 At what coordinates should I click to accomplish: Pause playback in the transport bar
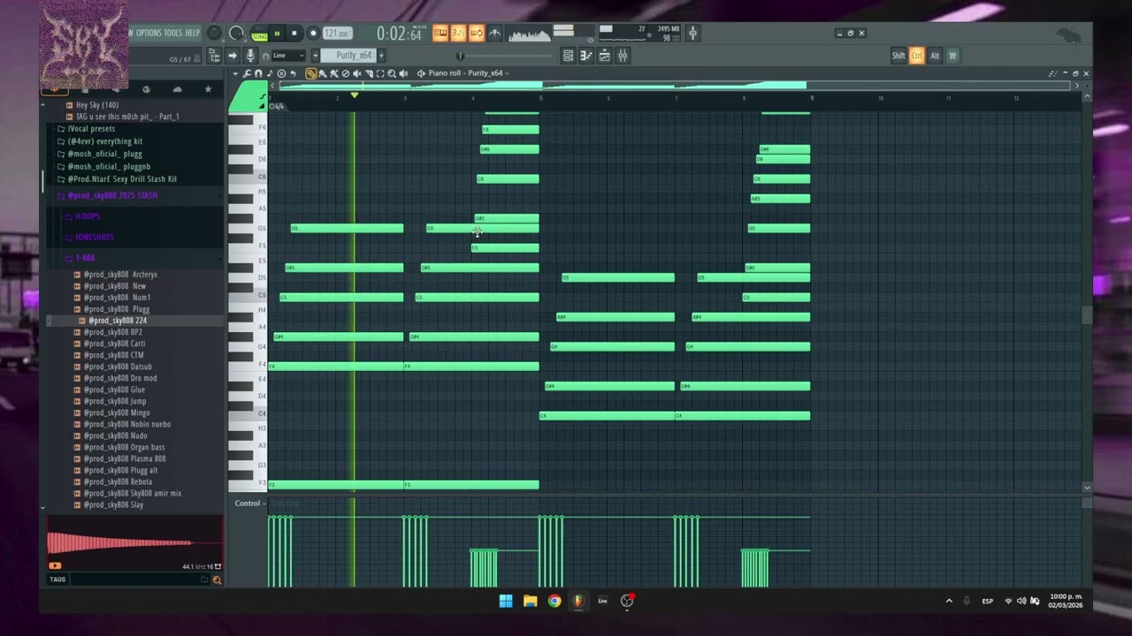(x=277, y=34)
